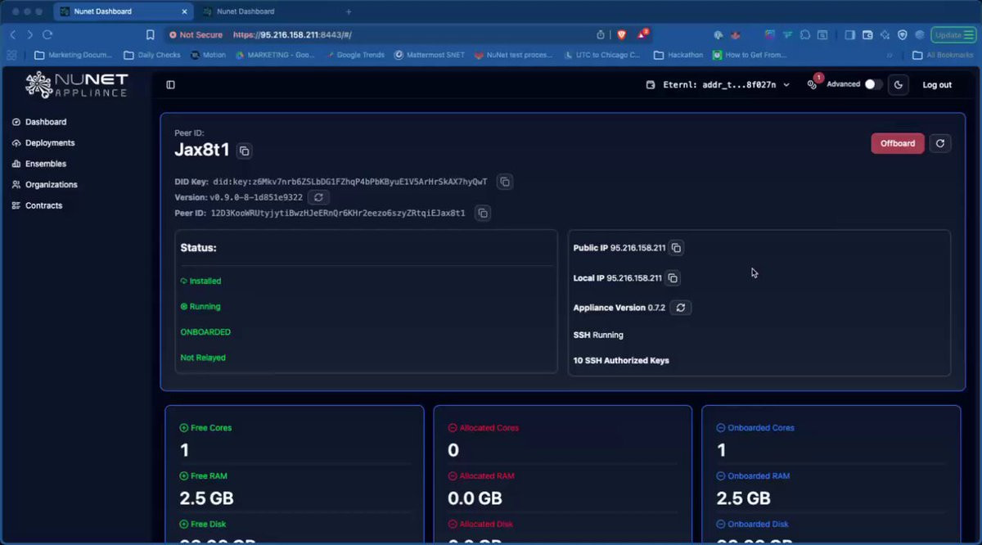Open the NuNet test proces... bookmark
Viewport: 982px width, 545px height.
pyautogui.click(x=515, y=56)
